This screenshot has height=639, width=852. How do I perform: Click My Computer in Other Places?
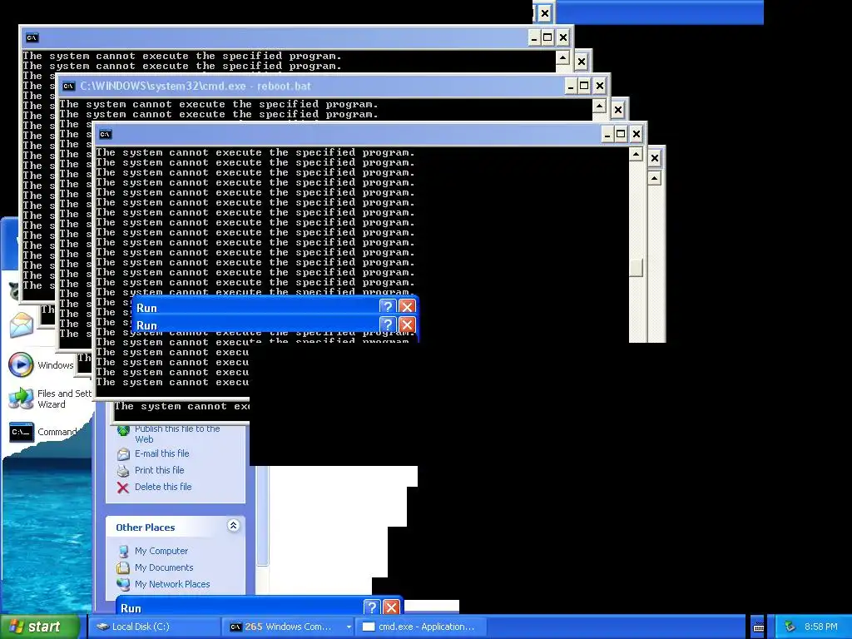point(161,551)
